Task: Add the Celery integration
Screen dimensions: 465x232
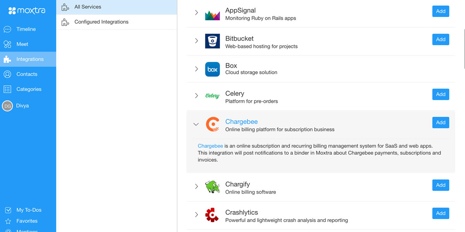Action: click(441, 94)
